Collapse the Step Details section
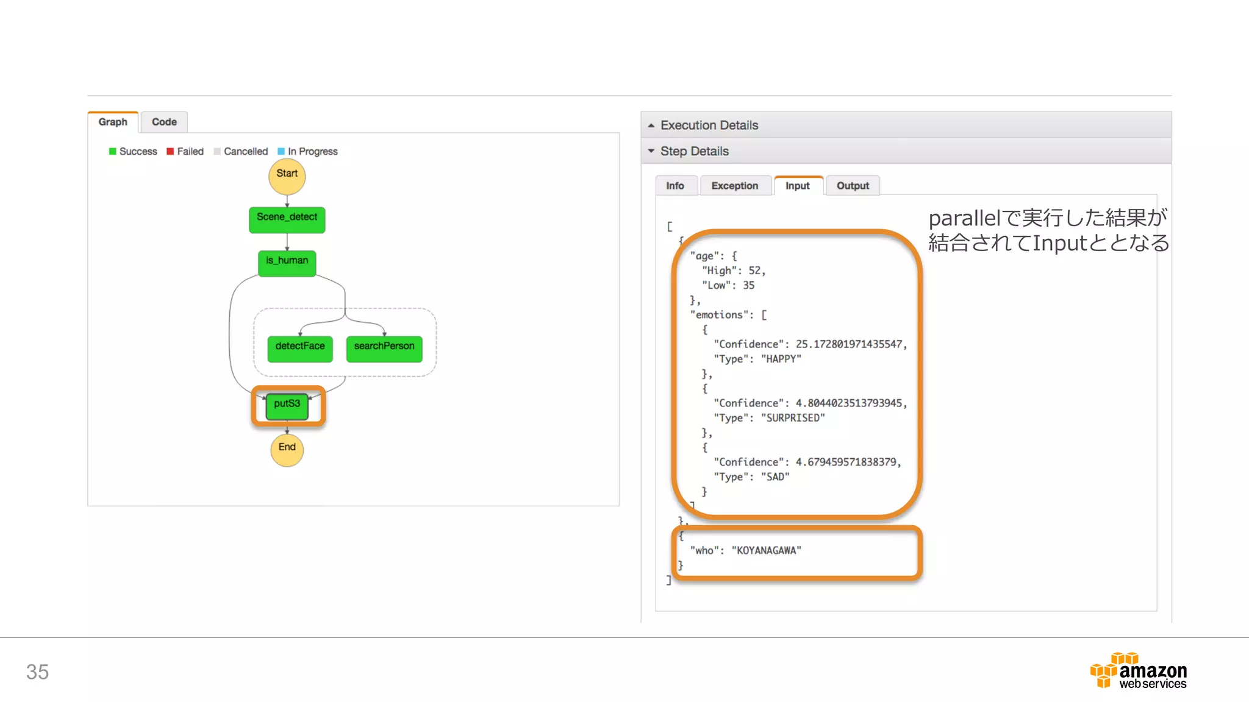This screenshot has width=1249, height=702. [x=694, y=151]
